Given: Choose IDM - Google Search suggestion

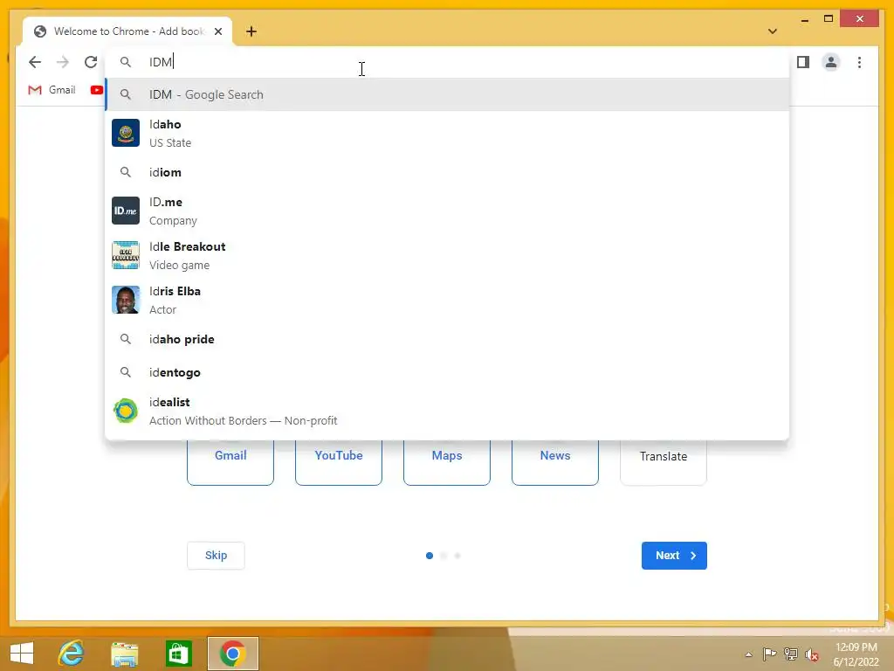Looking at the screenshot, I should [448, 94].
